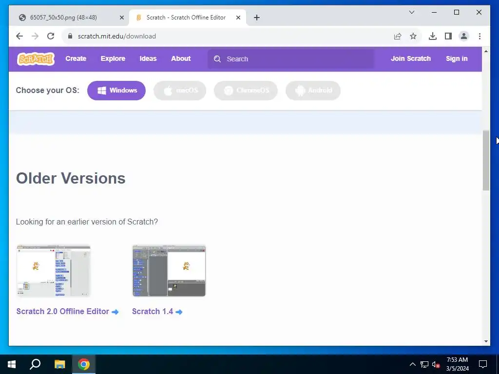Open the tab search chevron
Screen dimensions: 499x374
(411, 12)
